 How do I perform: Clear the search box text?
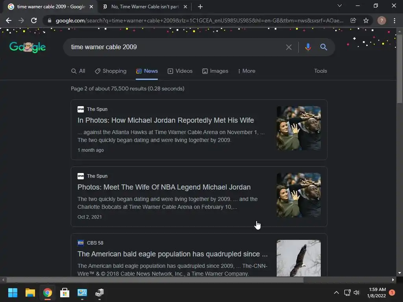point(288,47)
